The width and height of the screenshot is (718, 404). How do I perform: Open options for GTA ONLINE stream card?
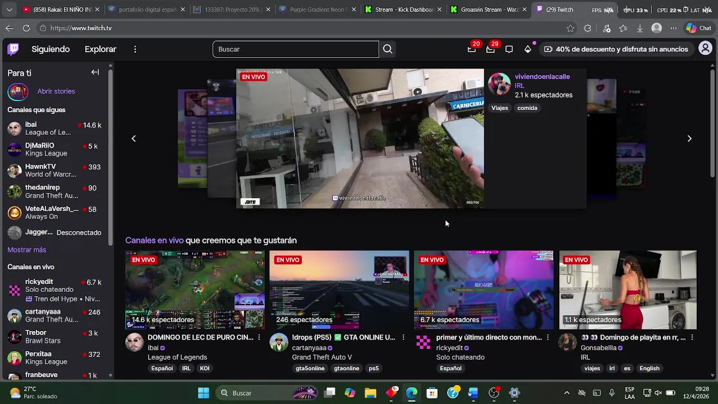(x=403, y=337)
